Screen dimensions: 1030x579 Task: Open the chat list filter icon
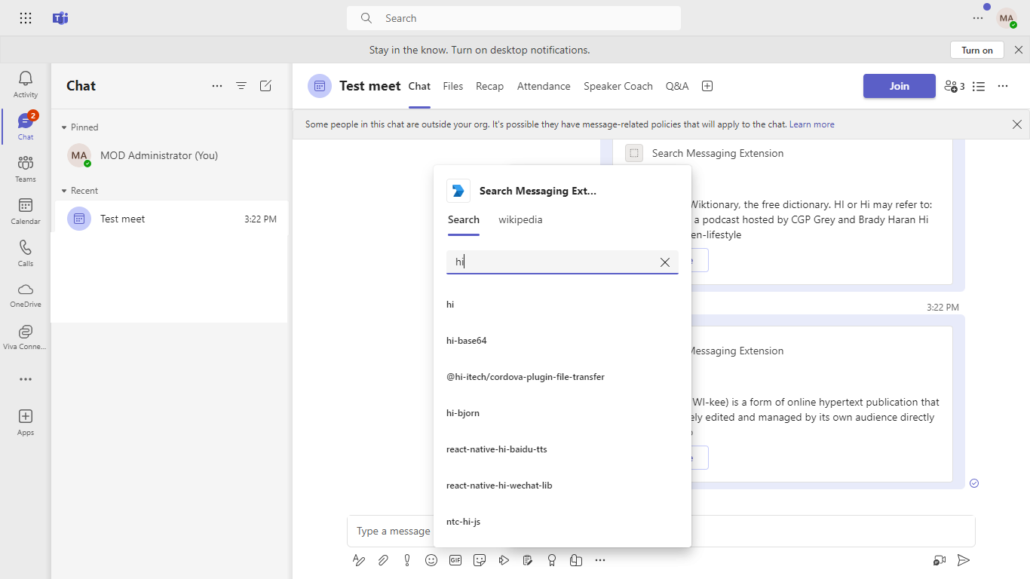[x=241, y=86]
